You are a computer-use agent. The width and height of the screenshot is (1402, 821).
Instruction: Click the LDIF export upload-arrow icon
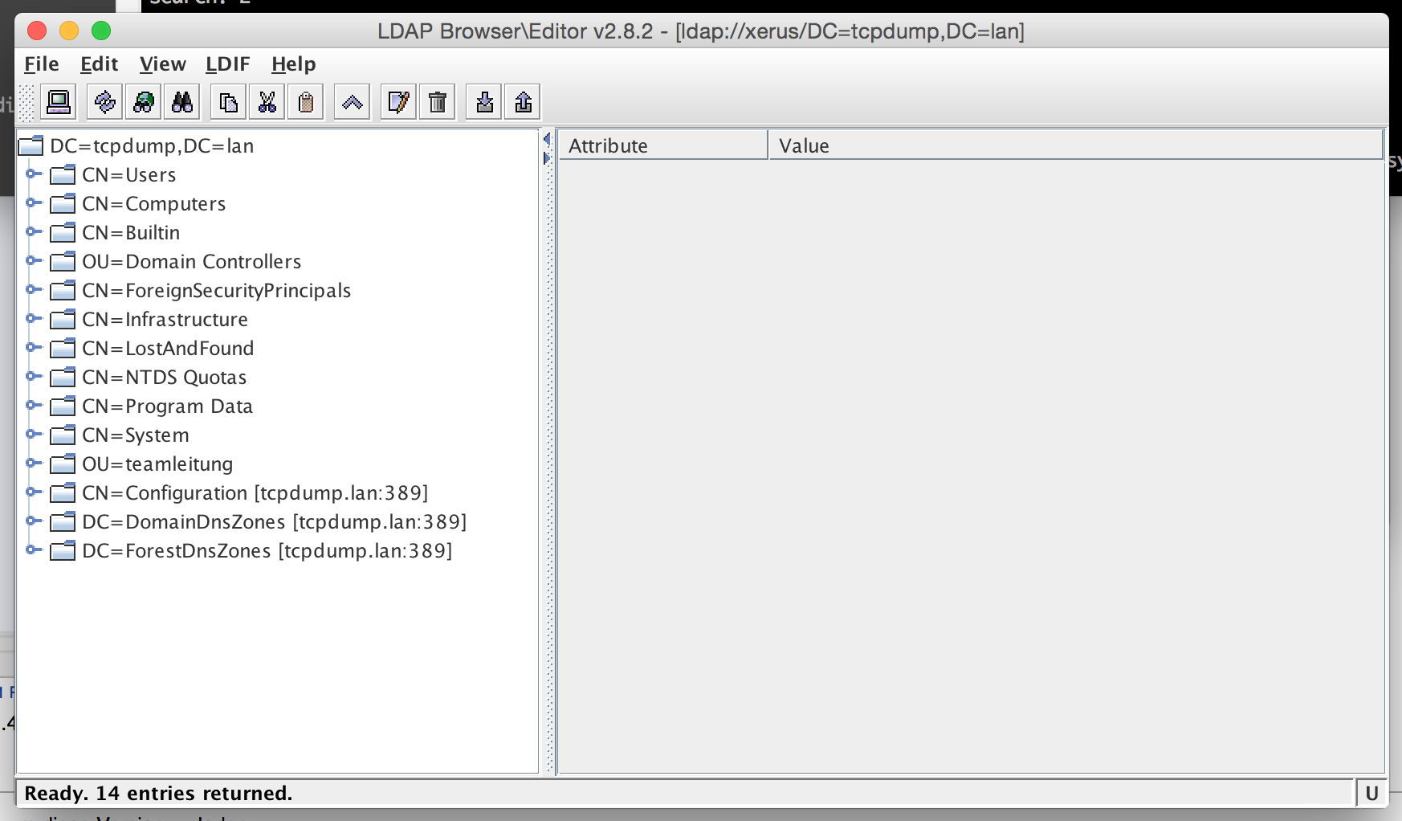524,102
